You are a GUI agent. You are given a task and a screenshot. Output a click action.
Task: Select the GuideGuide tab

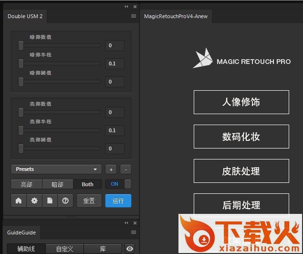tap(21, 233)
